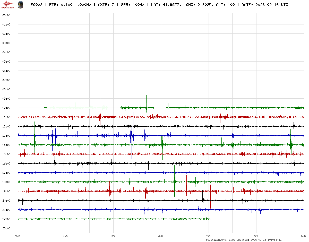Click the large green spike on the 18:00 trace
Image resolution: width=309 pixels, height=242 pixels.
tap(175, 180)
